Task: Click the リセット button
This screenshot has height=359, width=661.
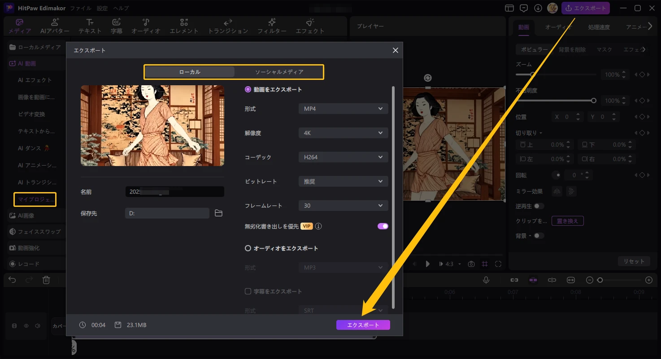Action: (634, 261)
